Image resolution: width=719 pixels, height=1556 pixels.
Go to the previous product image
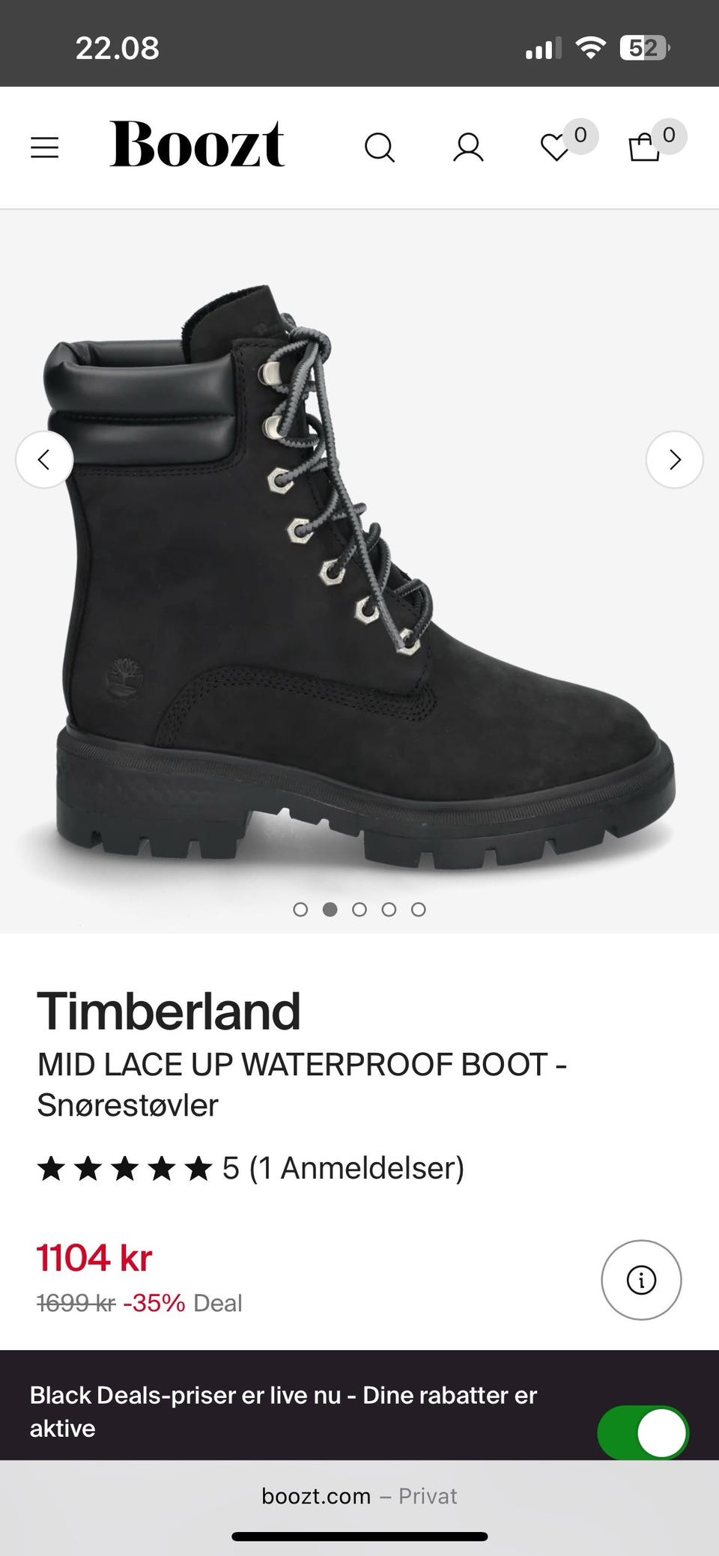pos(44,459)
